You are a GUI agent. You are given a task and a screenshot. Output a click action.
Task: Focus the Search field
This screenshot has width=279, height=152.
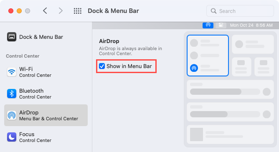coord(240,11)
